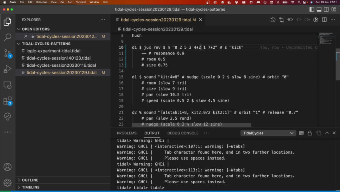Close the tidal-cycles-session20230129.tidal tab
Viewport: 340px width, 192px height.
point(200,20)
